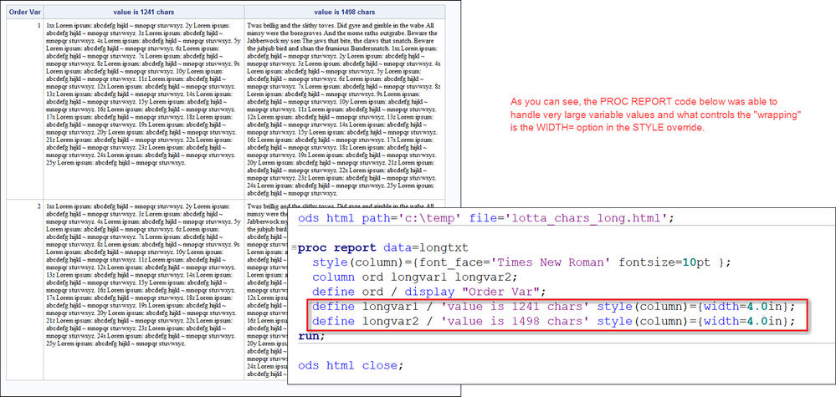The height and width of the screenshot is (397, 836).
Task: Collapse the proc report code block
Action: (x=294, y=247)
